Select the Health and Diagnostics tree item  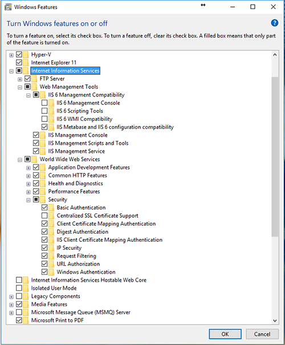click(75, 184)
